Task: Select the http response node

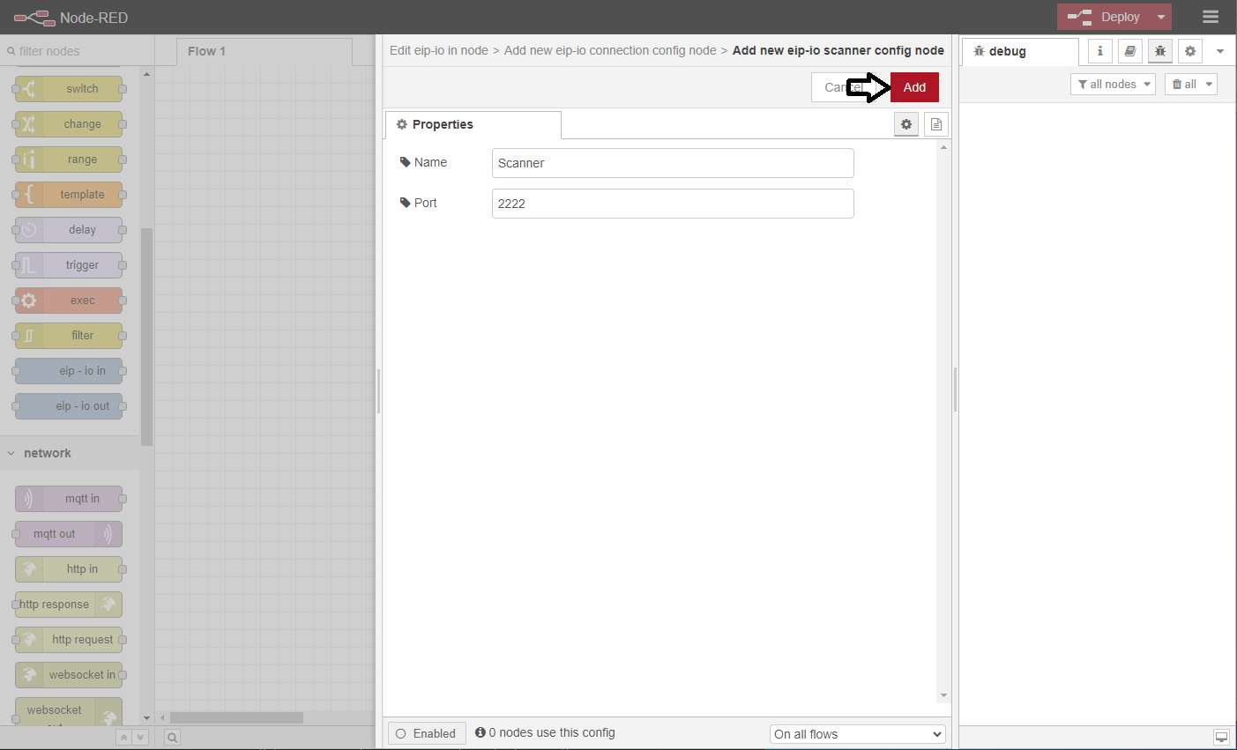Action: tap(69, 605)
